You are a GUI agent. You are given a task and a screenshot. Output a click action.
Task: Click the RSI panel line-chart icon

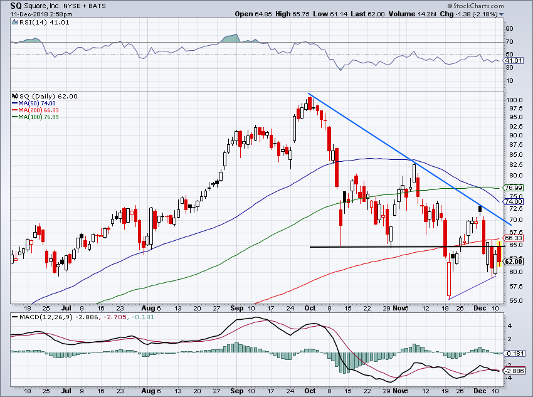point(14,23)
